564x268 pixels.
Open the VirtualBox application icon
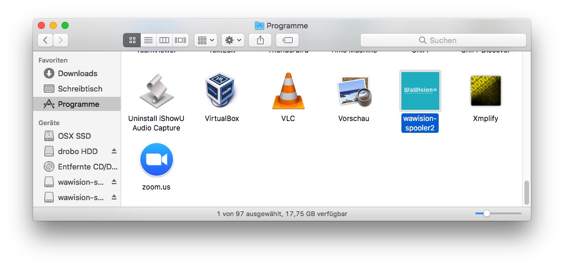(x=222, y=91)
